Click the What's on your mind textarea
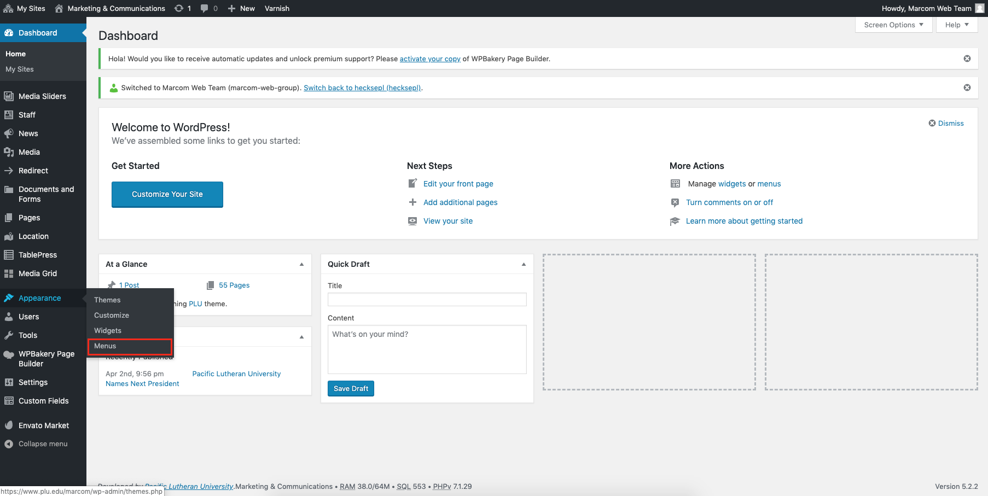Screen dimensions: 988x496 click(x=427, y=349)
